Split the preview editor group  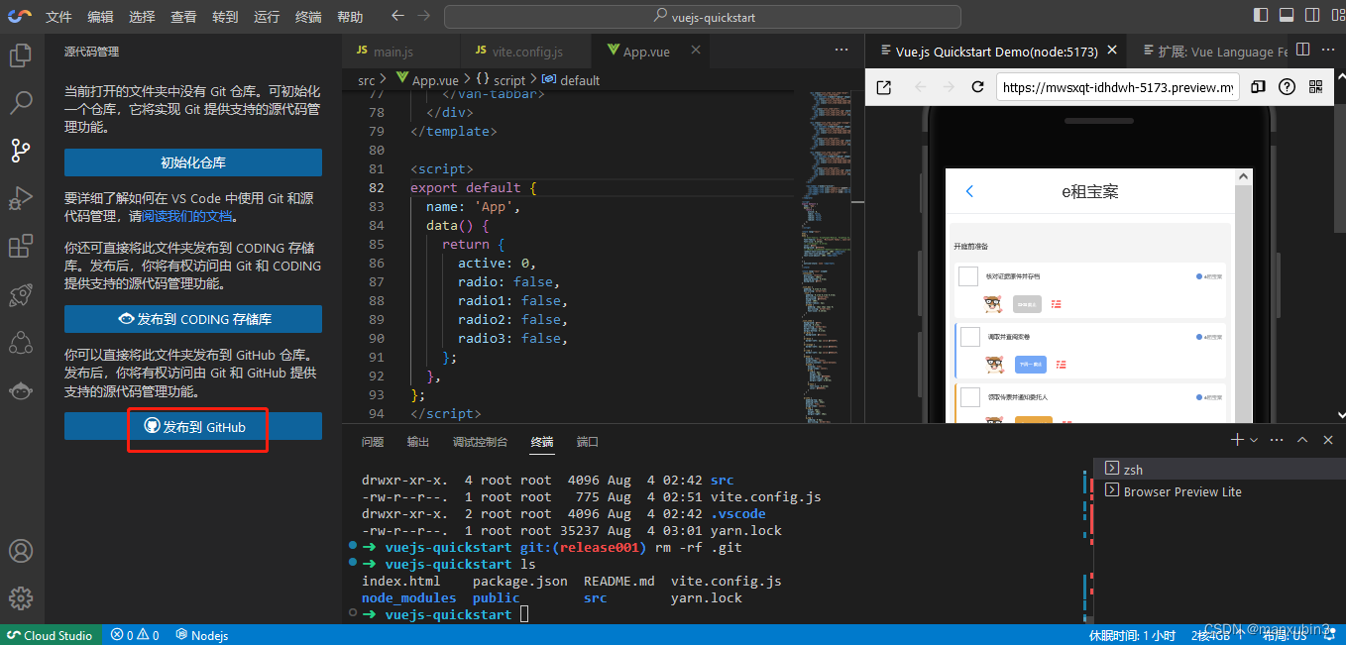pos(1303,50)
